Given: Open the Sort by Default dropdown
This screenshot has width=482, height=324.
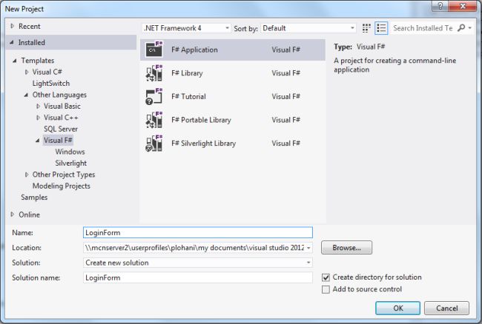Looking at the screenshot, I should 308,28.
